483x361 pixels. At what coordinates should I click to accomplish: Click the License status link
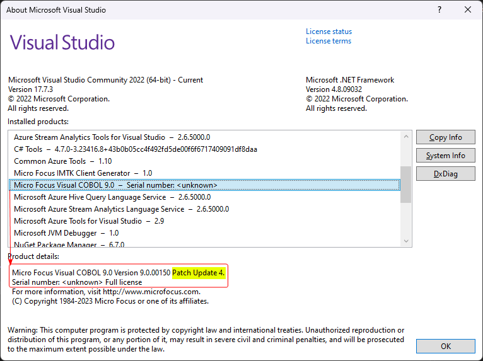pyautogui.click(x=329, y=32)
